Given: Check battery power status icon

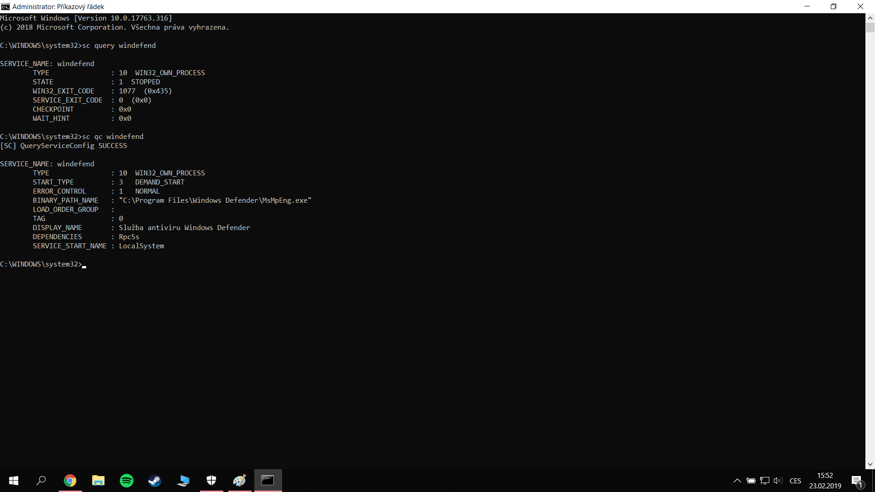Looking at the screenshot, I should point(751,481).
